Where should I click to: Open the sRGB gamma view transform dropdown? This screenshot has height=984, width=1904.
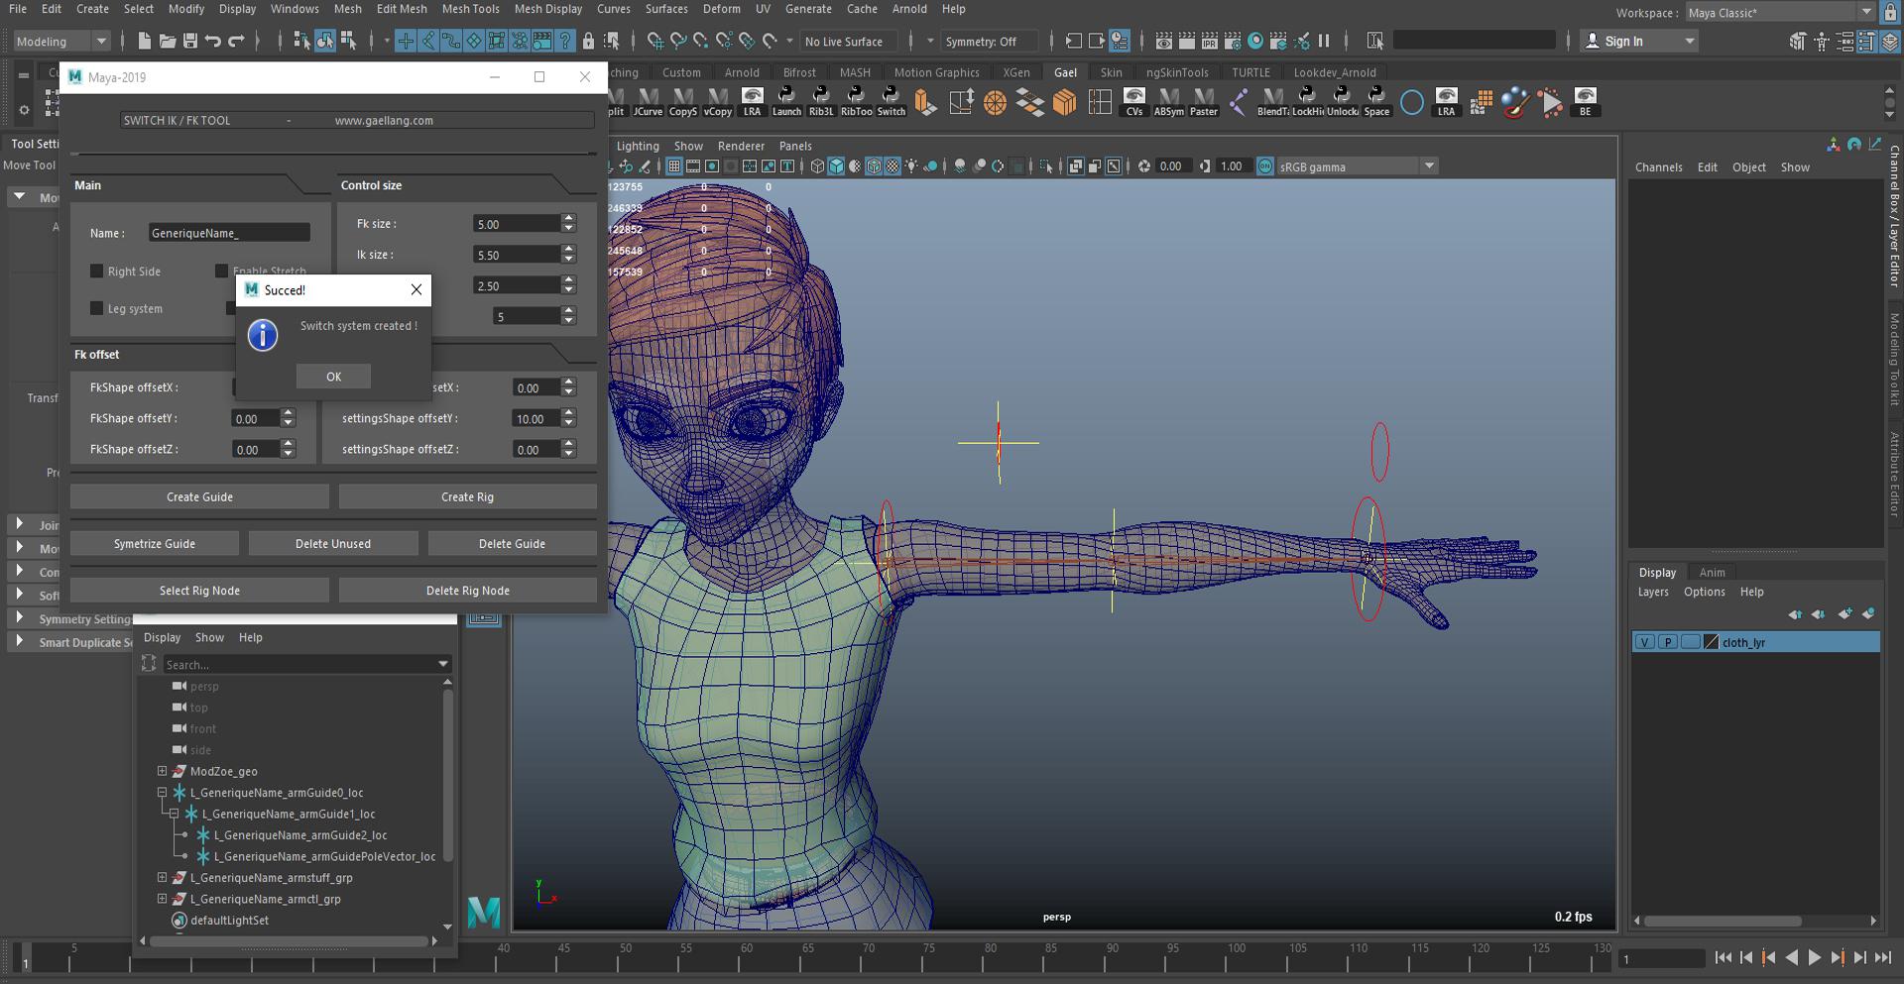[1429, 166]
